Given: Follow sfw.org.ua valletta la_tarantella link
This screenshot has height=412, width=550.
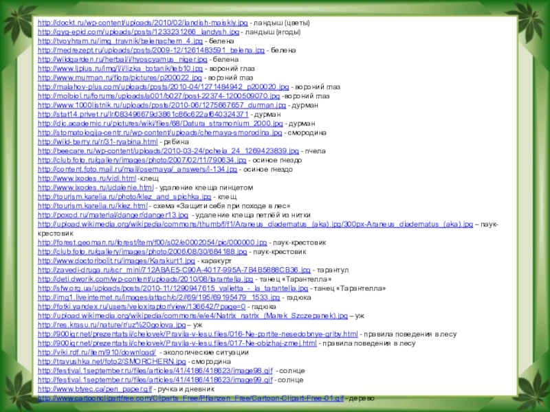Looking at the screenshot, I should (173, 288).
